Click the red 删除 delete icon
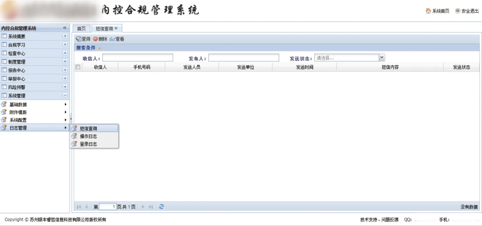Viewport: 482px width, 226px height. pos(95,39)
